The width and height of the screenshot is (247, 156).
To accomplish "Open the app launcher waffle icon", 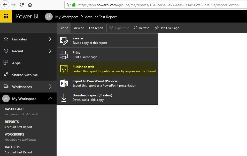I will 6,16.
